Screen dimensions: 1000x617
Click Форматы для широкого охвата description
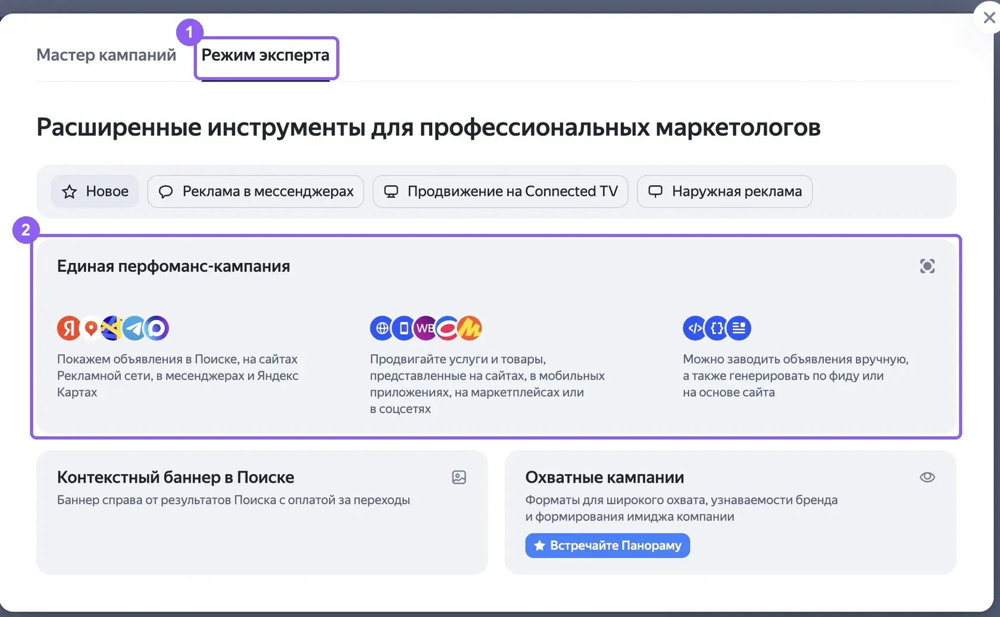click(682, 508)
